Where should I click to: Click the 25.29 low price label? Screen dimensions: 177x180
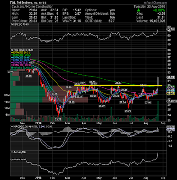click(127, 111)
